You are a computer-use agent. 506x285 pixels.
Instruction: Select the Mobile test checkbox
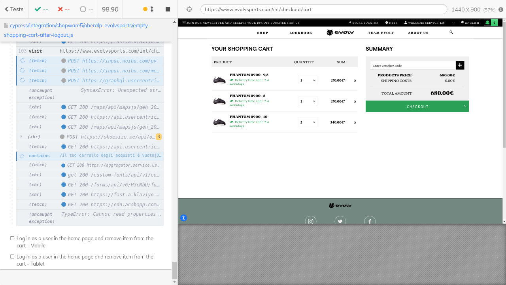(12, 238)
